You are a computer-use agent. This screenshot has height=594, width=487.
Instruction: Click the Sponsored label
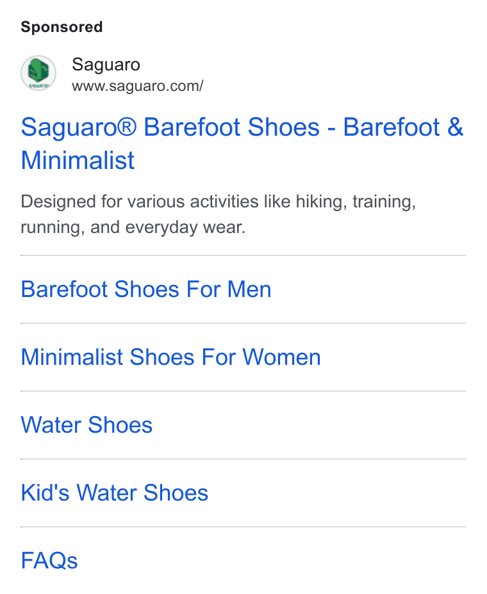pos(62,27)
